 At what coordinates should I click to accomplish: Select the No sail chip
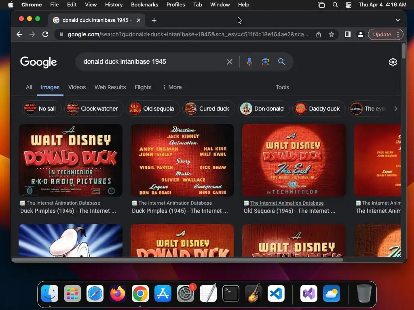(42, 109)
